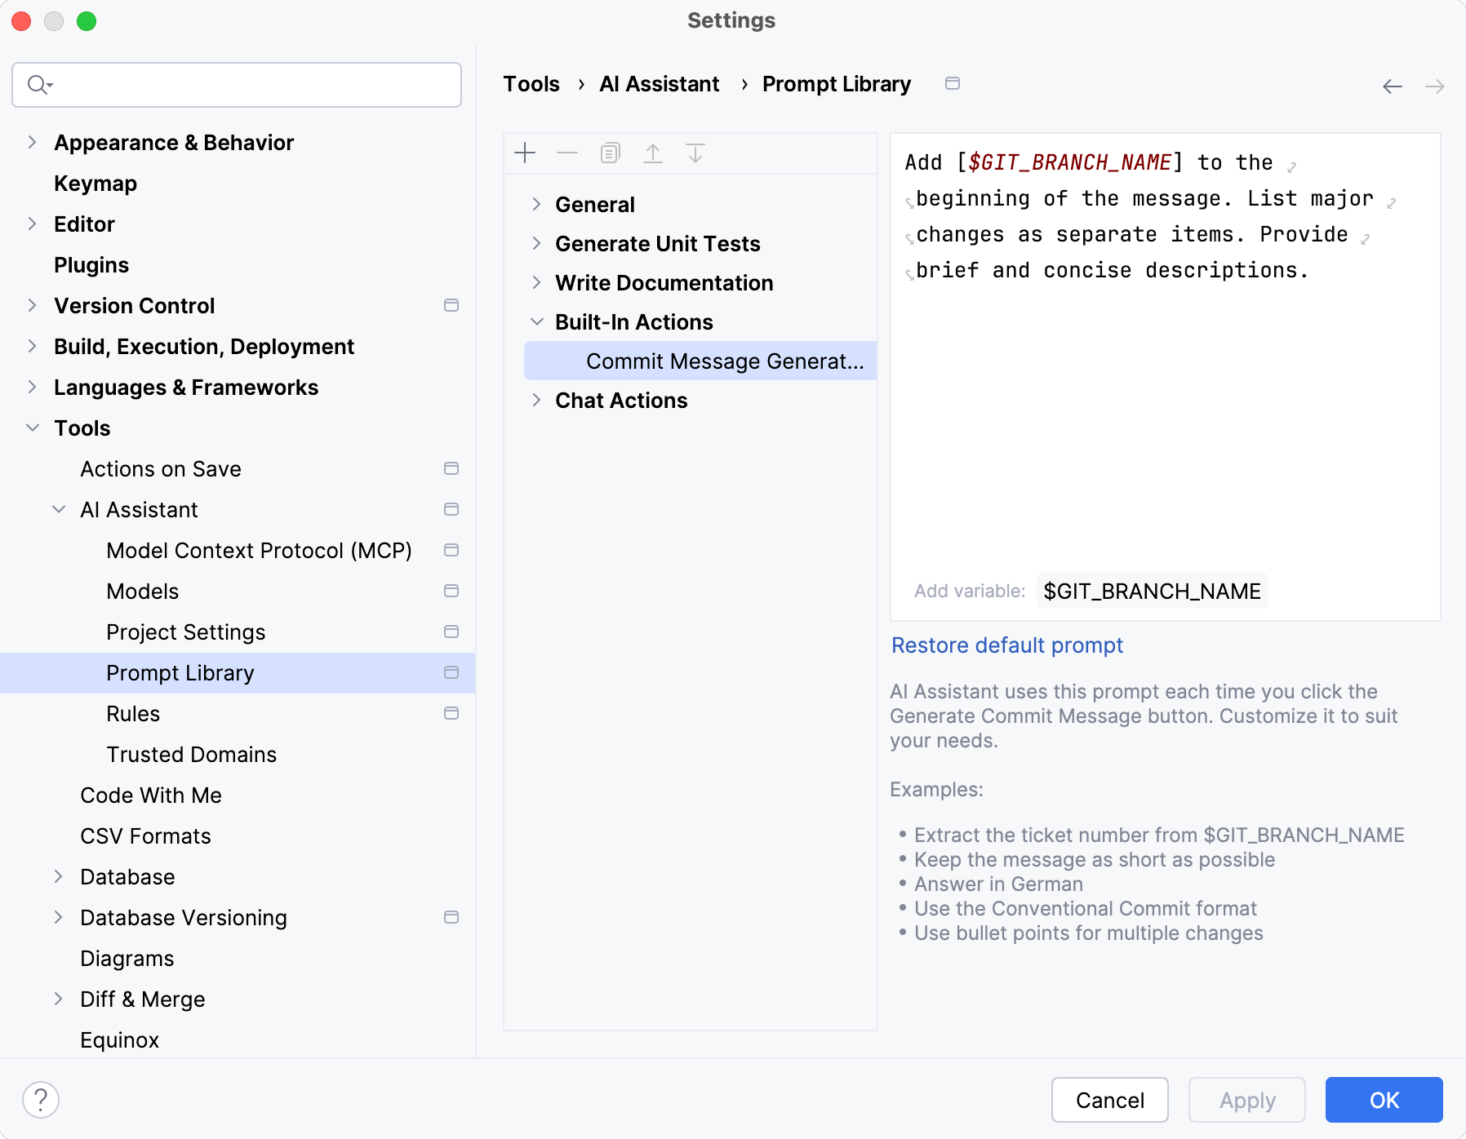Collapse the Built-In Actions group

point(536,322)
